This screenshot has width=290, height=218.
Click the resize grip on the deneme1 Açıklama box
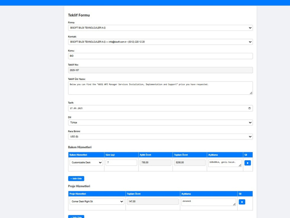235,204
